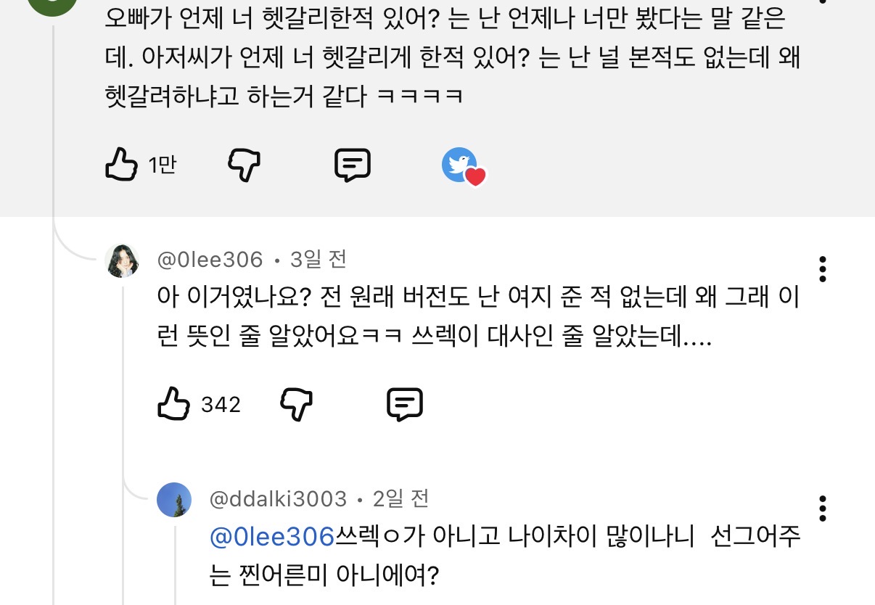Image resolution: width=875 pixels, height=605 pixels.
Task: Click the "2일 전" timestamp
Action: [400, 499]
